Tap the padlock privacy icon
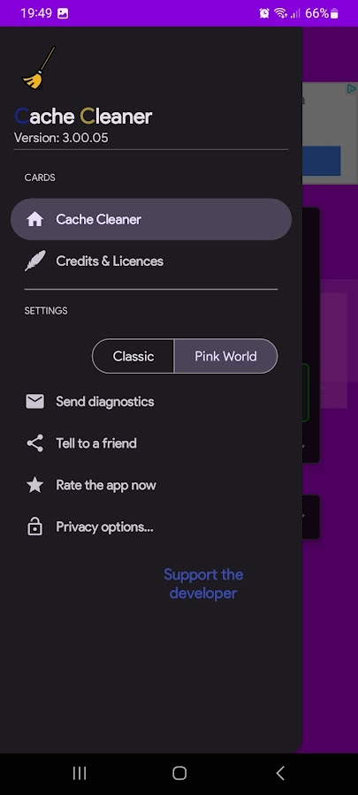The image size is (358, 795). point(34,526)
